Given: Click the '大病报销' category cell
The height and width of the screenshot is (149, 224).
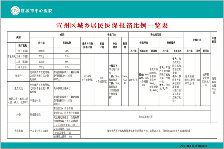Looking at the screenshot, I should [x=19, y=131].
